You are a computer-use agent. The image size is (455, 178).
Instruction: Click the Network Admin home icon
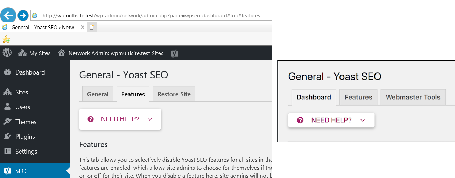tap(62, 53)
